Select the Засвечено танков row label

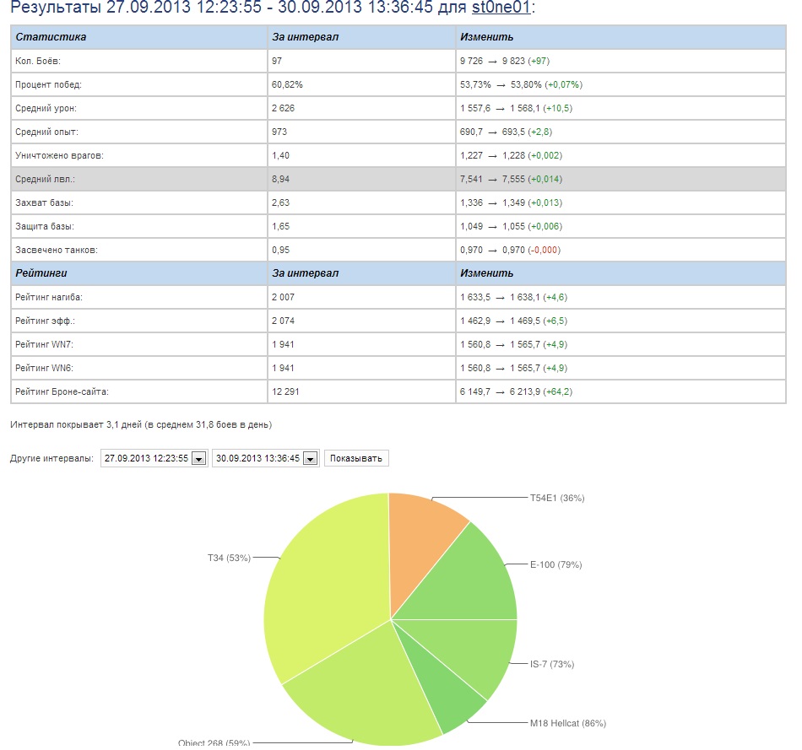pos(57,250)
